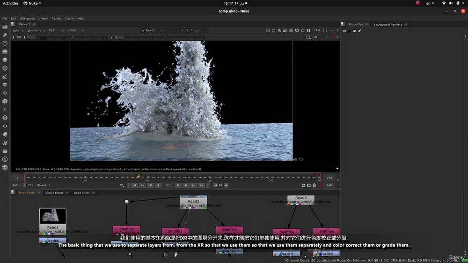
Task: Open the 3D nodes cube icon
Action: tap(5, 101)
